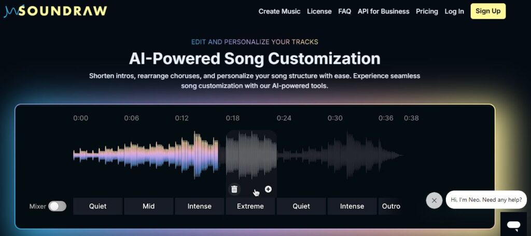Select the first Quiet section block
531x236 pixels.
click(98, 206)
